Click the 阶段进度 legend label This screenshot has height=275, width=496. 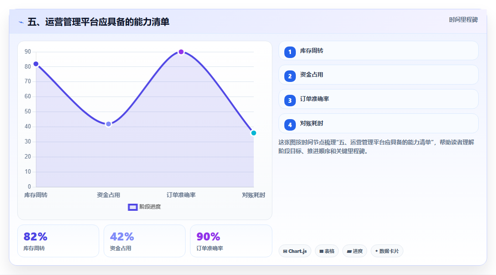(150, 207)
